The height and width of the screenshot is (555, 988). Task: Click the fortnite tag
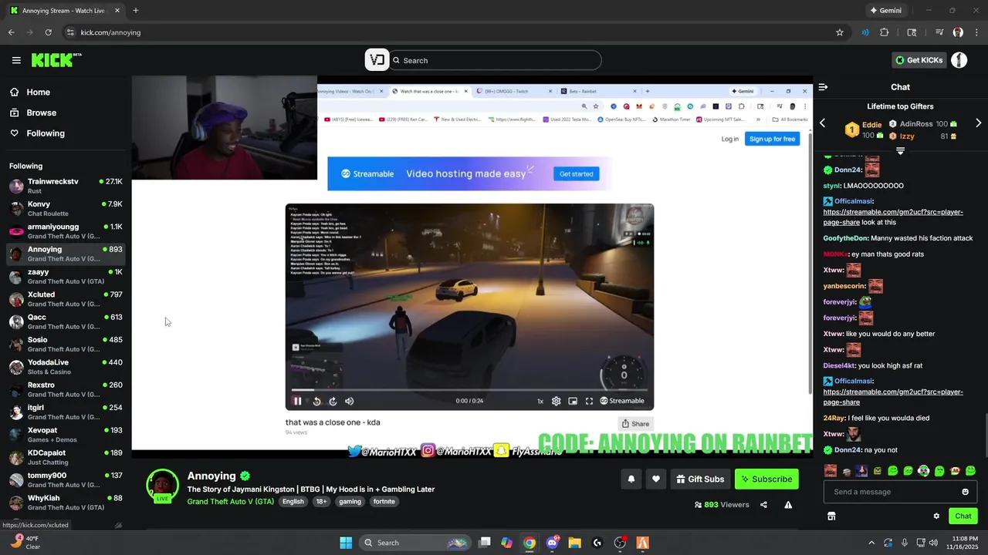[384, 502]
